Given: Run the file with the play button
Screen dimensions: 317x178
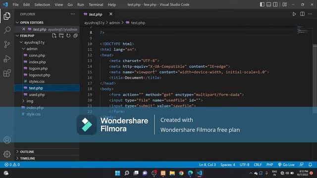Looking at the screenshot, I should pos(294,14).
